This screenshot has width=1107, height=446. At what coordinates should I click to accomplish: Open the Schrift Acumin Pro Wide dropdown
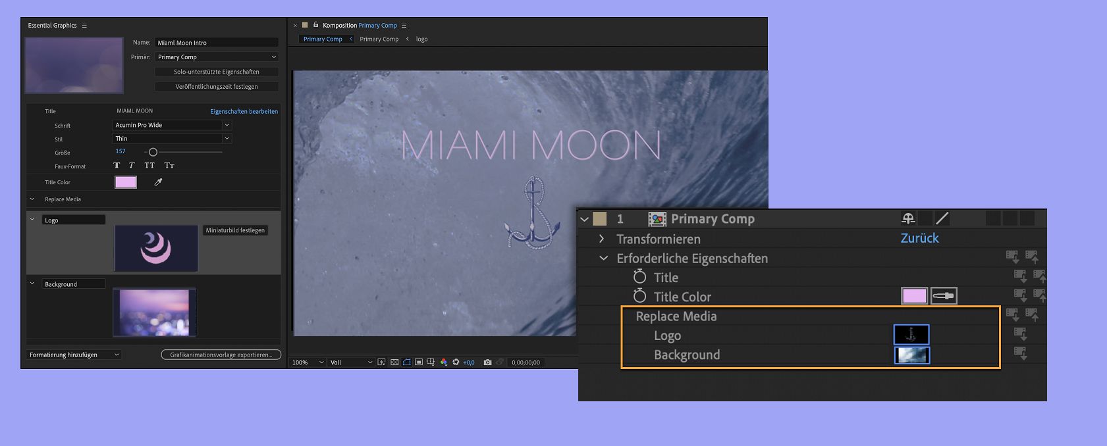172,125
